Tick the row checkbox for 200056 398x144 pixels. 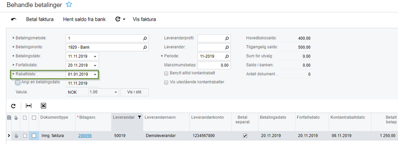(x=34, y=136)
